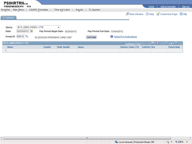
Task: Download the grid to spreadsheet icon
Action: pyautogui.click(x=157, y=43)
